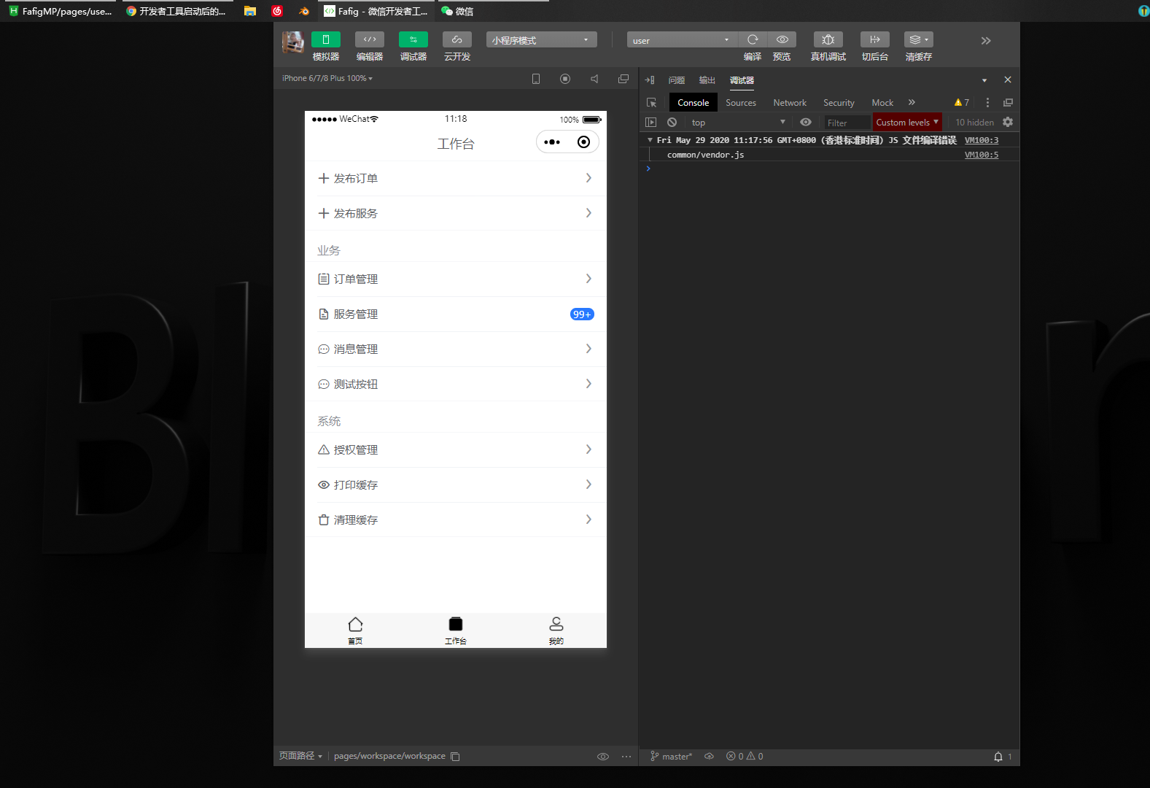Toggle debugger panel dock side icon
The width and height of the screenshot is (1150, 788).
(650, 80)
